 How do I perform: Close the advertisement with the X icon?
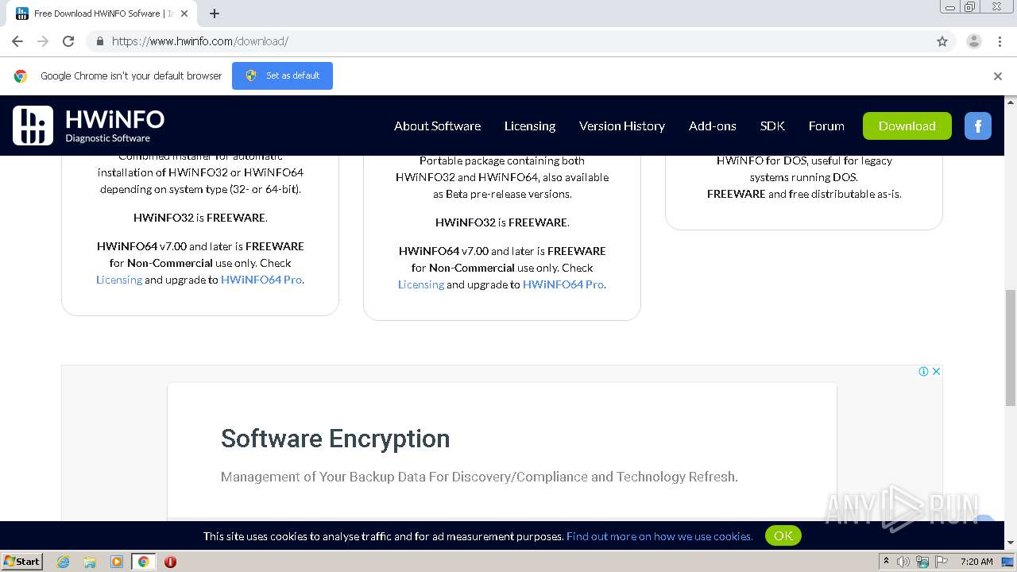click(x=937, y=371)
